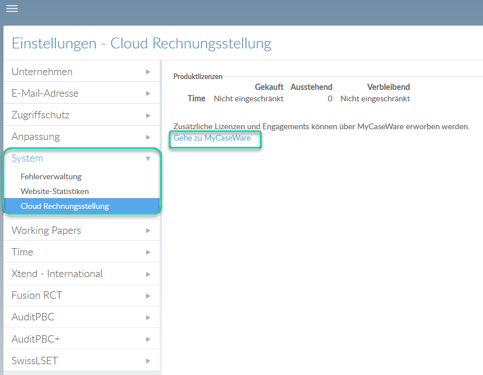Open Fehlerverwaltung under System
The width and height of the screenshot is (483, 375).
[51, 176]
